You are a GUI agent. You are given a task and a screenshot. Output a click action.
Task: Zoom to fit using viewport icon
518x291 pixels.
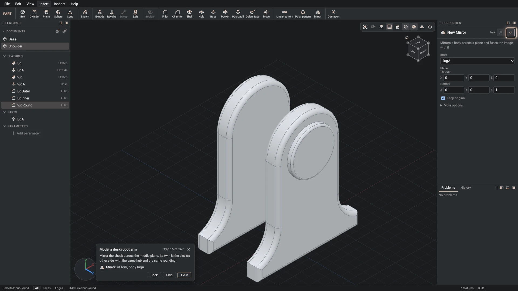pyautogui.click(x=365, y=27)
